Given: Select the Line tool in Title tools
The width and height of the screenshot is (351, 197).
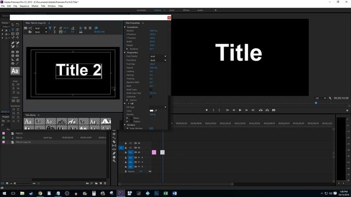Looking at the screenshot, I should pos(17,63).
